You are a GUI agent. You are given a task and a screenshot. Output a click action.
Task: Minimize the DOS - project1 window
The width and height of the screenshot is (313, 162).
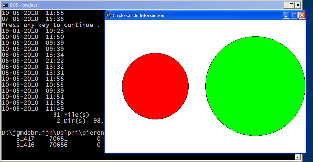pos(286,5)
